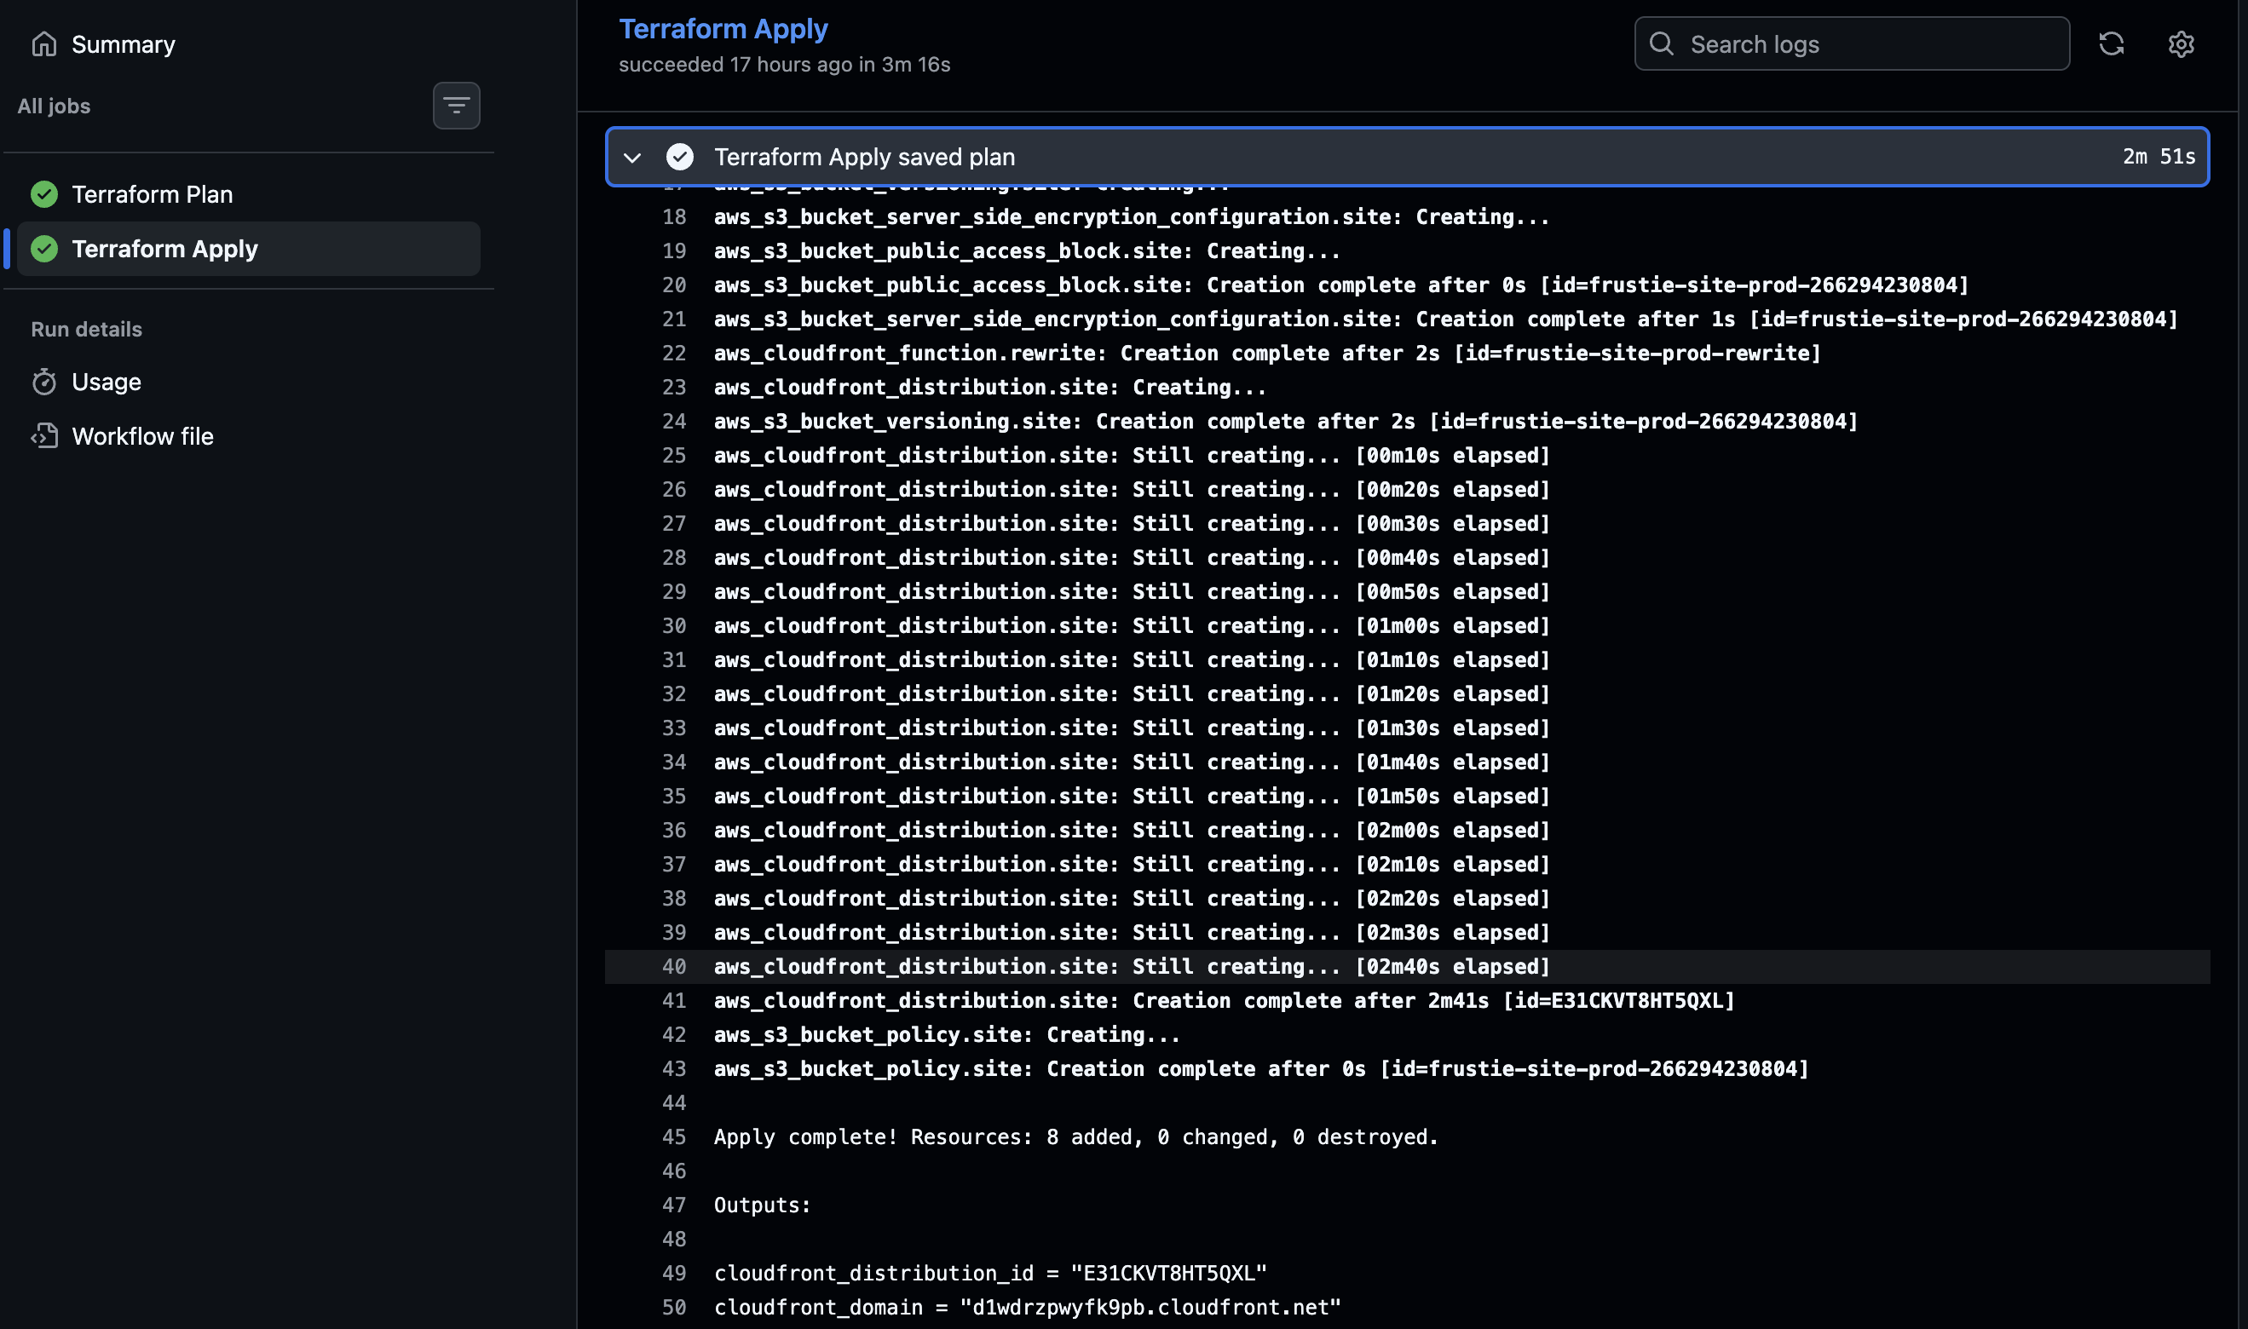This screenshot has height=1329, width=2248.
Task: Click Terraform Apply success check icon in sidebar
Action: [x=43, y=249]
